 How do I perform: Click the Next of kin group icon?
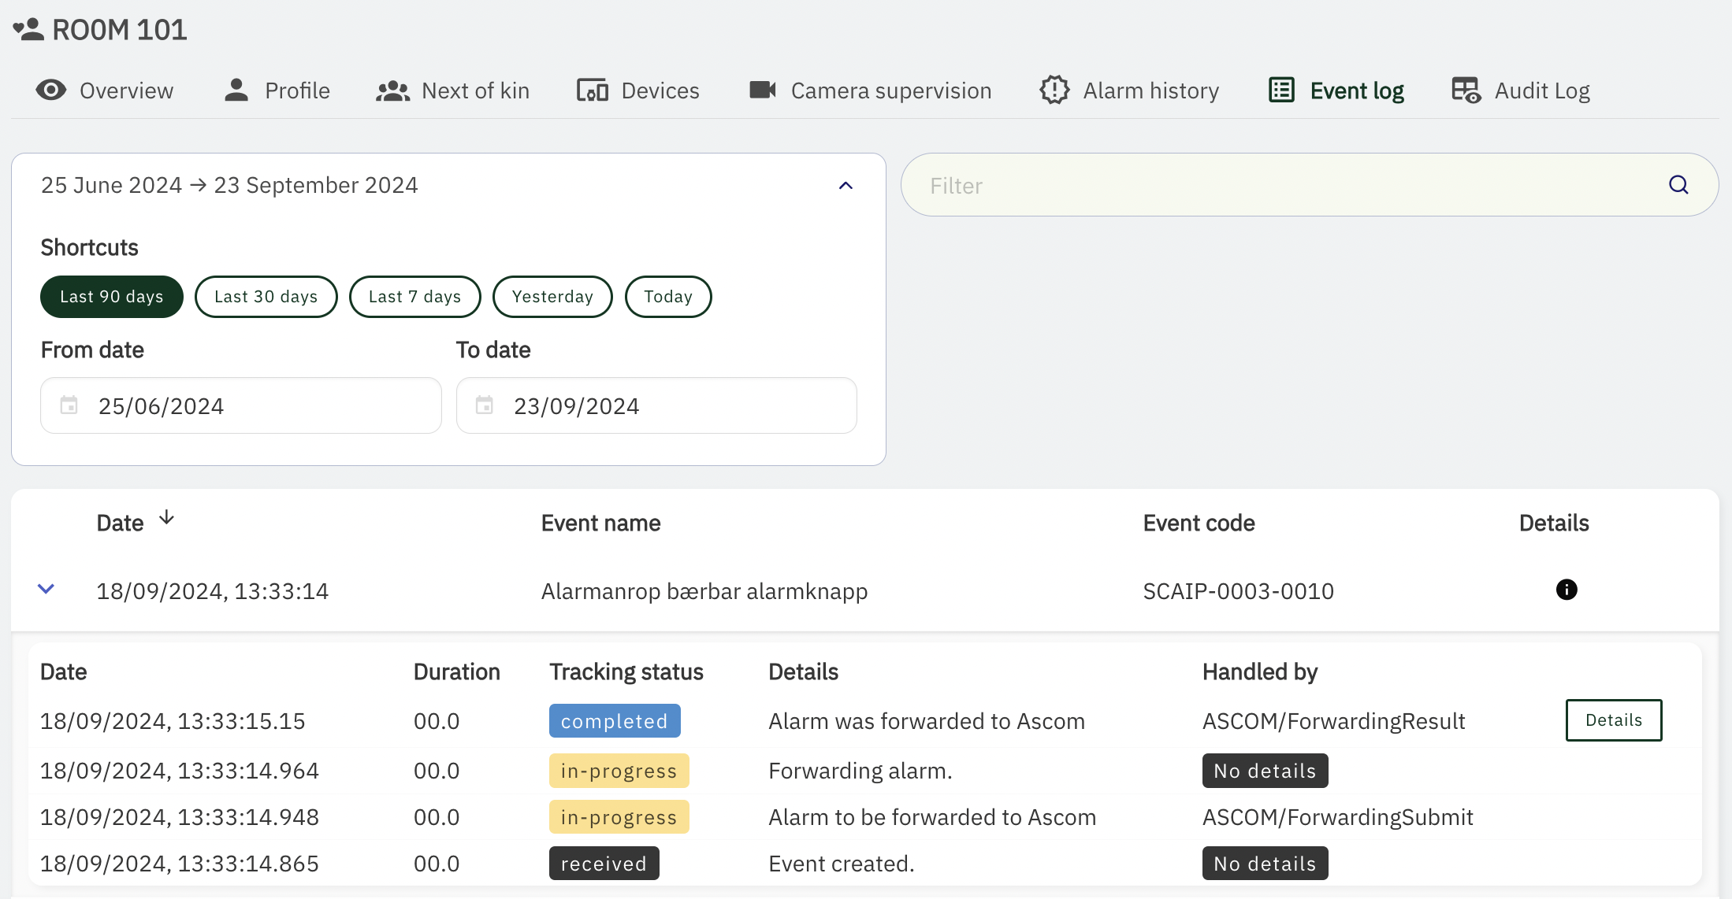tap(392, 91)
